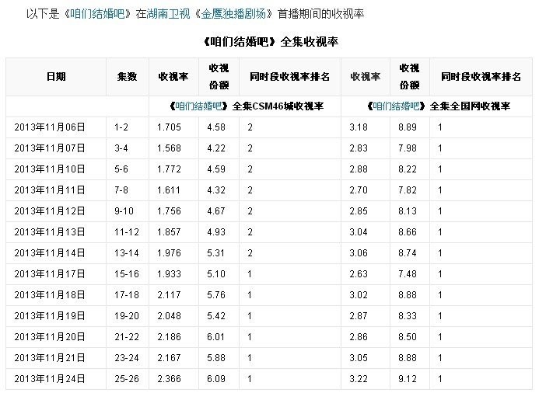
Task: Click rating value 1.611
Action: point(169,190)
